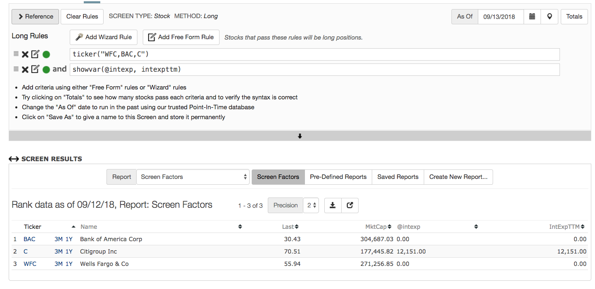Edit the ticker rule with pencil icon

click(x=35, y=54)
